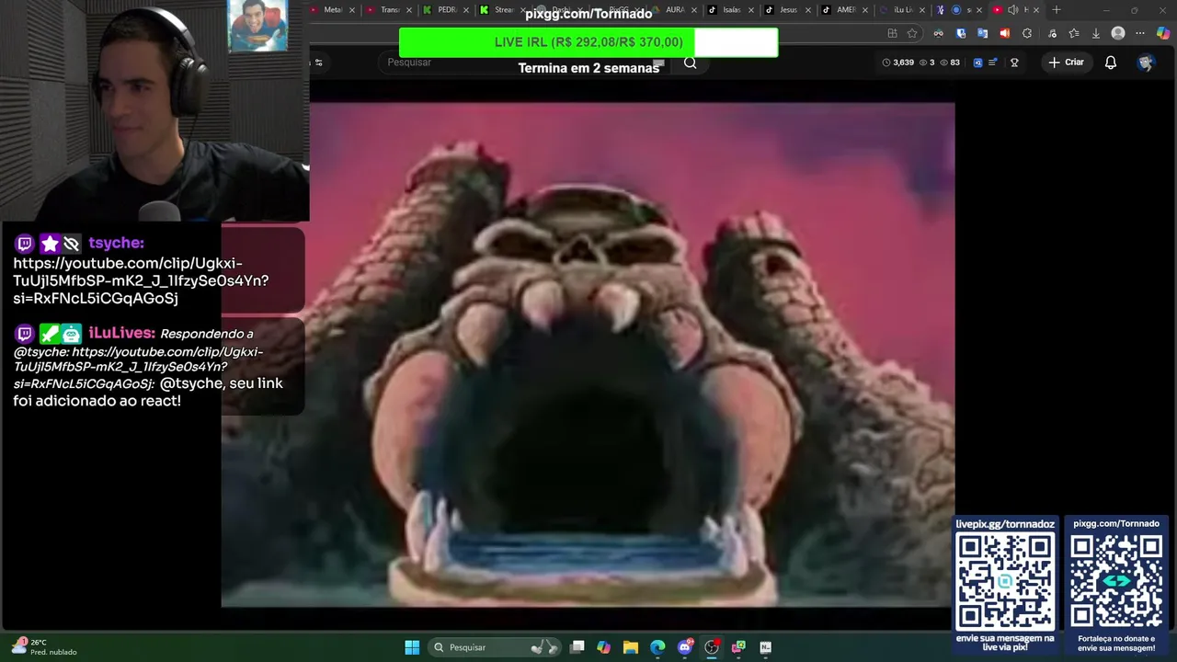Viewport: 1177px width, 662px height.
Task: Open a new browser tab
Action: (1057, 10)
